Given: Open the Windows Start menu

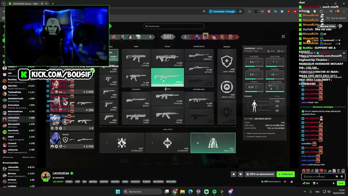Looking at the screenshot, I should click(118, 192).
